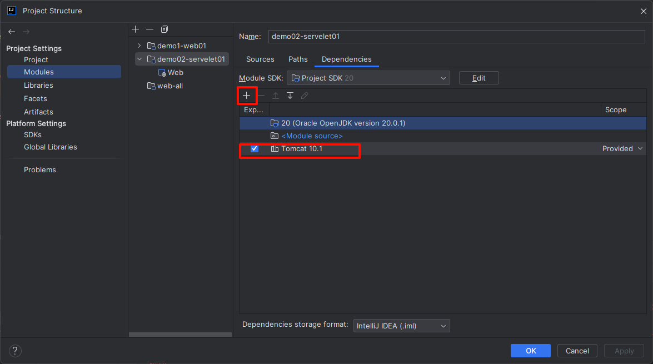The width and height of the screenshot is (653, 364).
Task: Add a new module with the plus icon
Action: (x=136, y=29)
